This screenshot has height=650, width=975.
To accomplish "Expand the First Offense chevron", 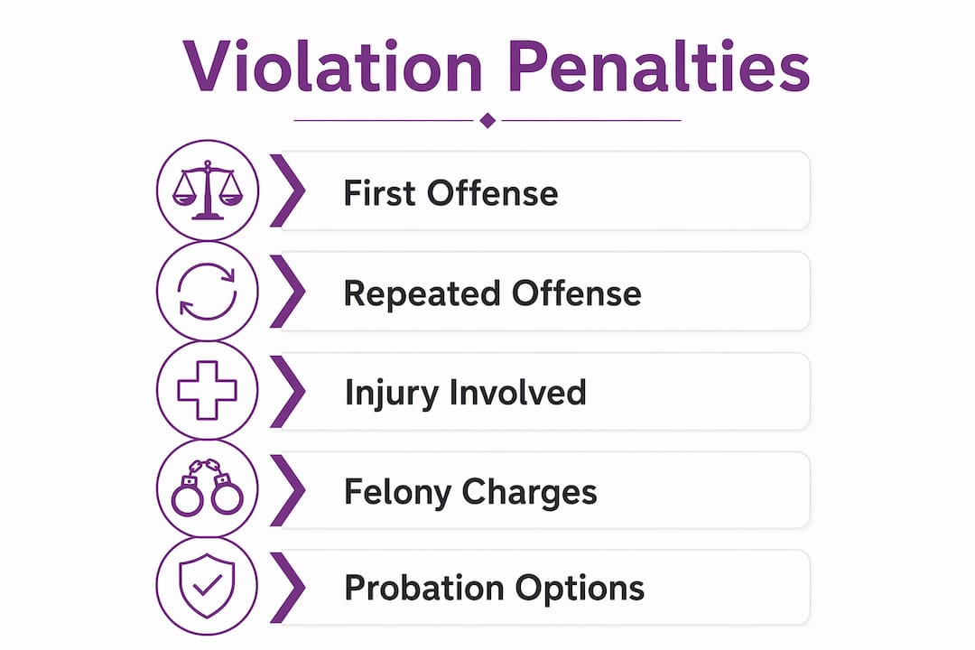I will coord(288,190).
